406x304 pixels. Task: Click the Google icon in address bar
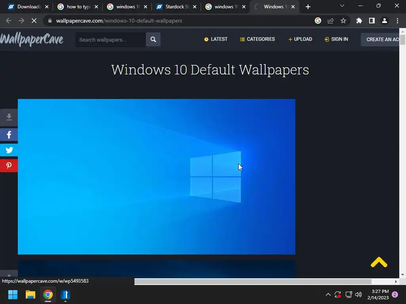pyautogui.click(x=318, y=21)
